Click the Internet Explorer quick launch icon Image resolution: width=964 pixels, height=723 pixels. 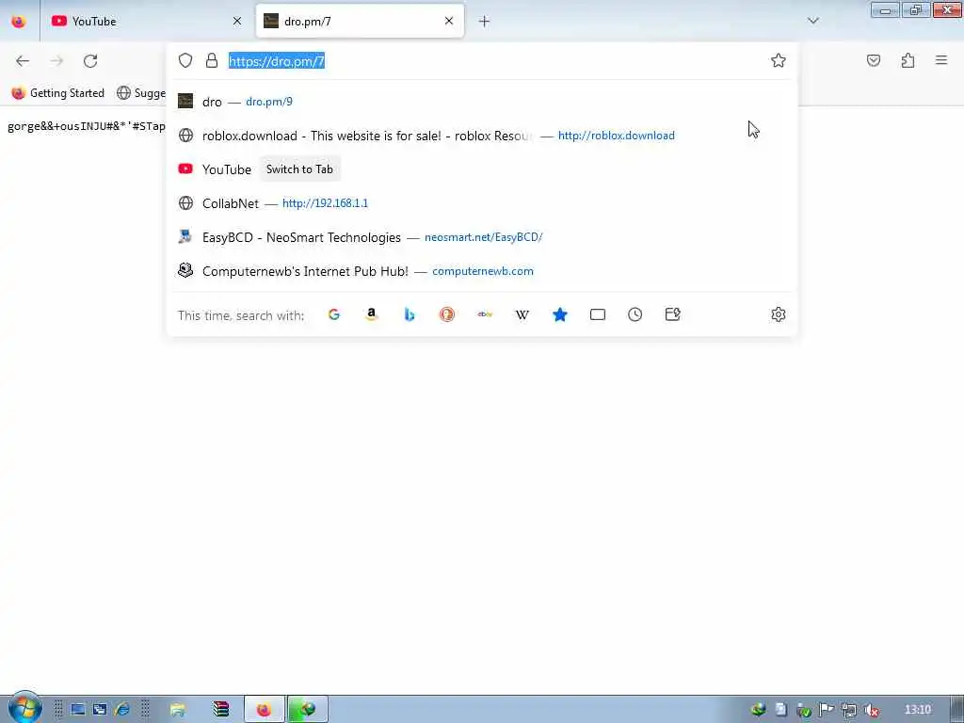[121, 710]
